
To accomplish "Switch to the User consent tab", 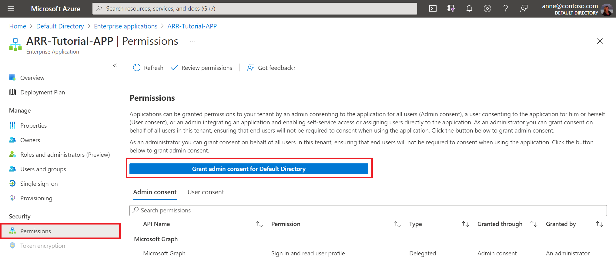I will pyautogui.click(x=206, y=192).
